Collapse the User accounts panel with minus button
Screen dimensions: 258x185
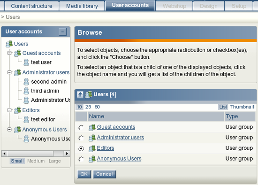(x=62, y=32)
